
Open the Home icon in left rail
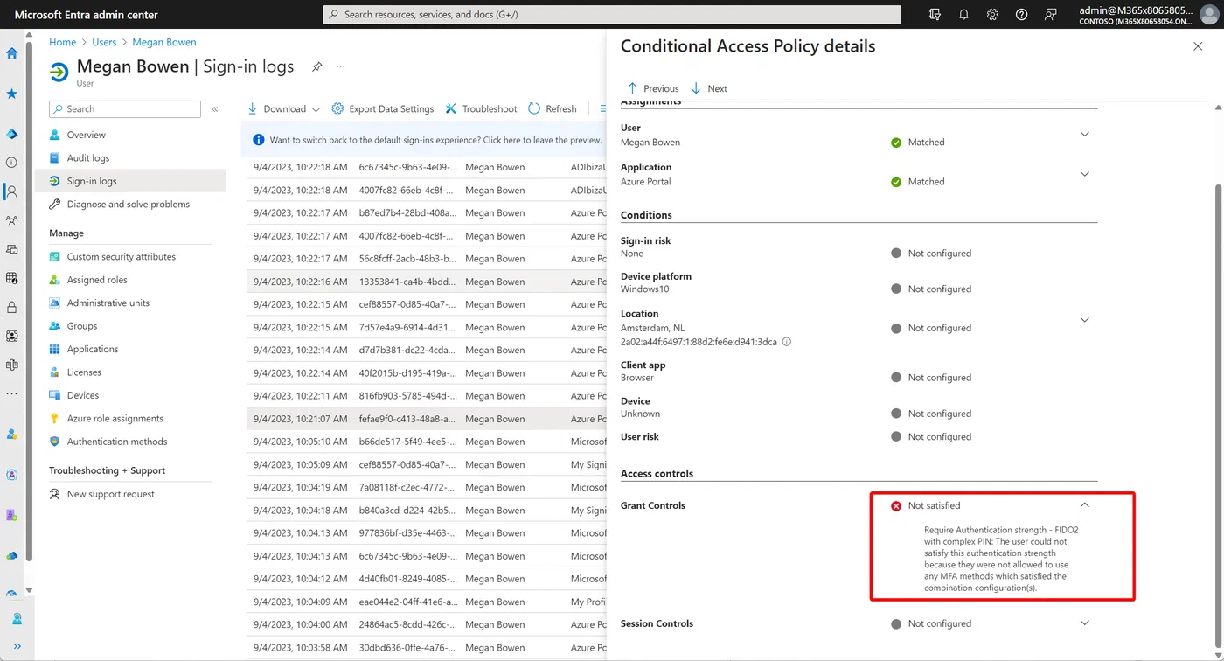(x=11, y=53)
